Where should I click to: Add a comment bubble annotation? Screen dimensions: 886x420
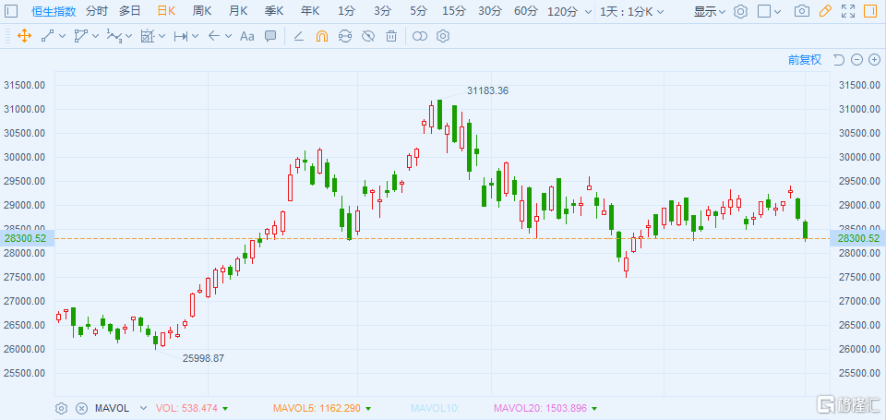[x=270, y=36]
